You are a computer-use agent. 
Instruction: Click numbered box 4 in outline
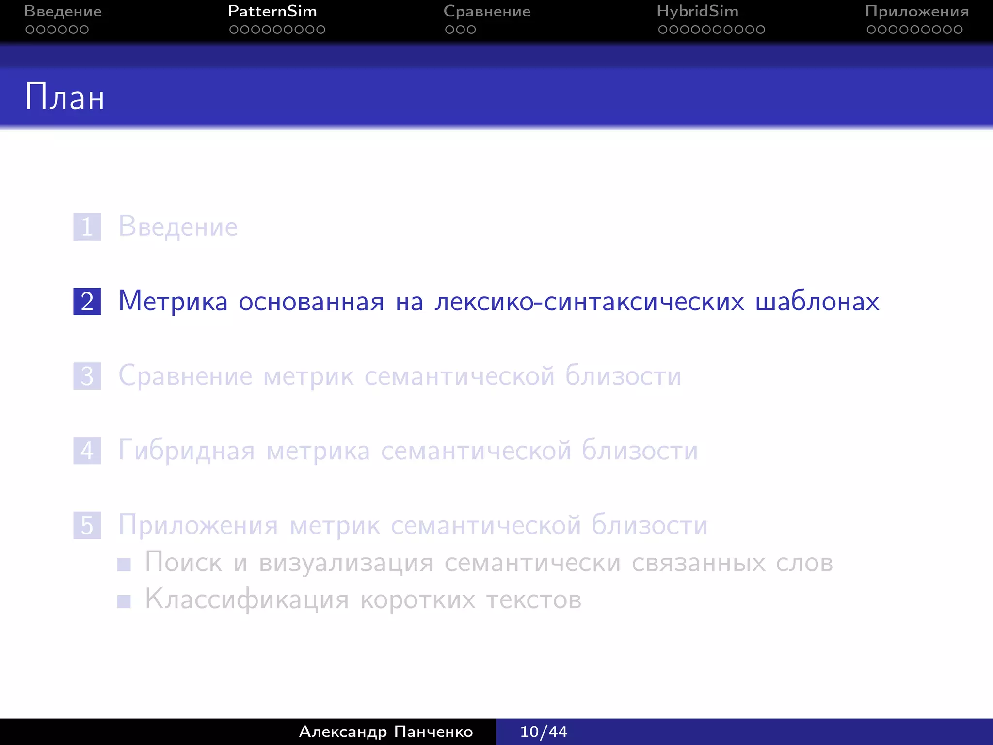[x=87, y=451]
